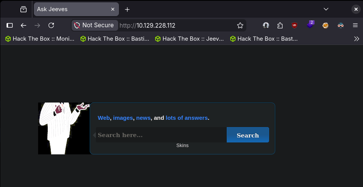This screenshot has height=187, width=363.
Task: Focus the "Search here..." input field
Action: coord(161,135)
